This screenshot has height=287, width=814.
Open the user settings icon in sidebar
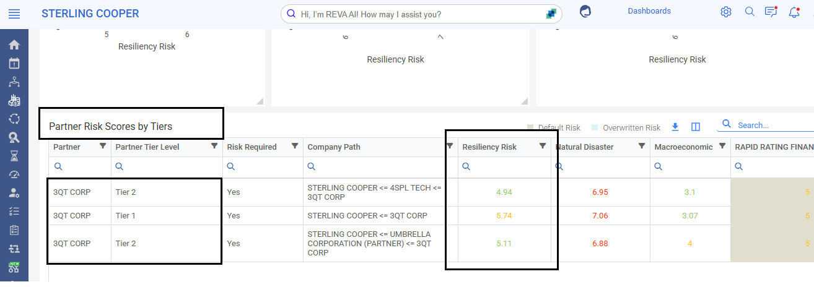(x=14, y=193)
